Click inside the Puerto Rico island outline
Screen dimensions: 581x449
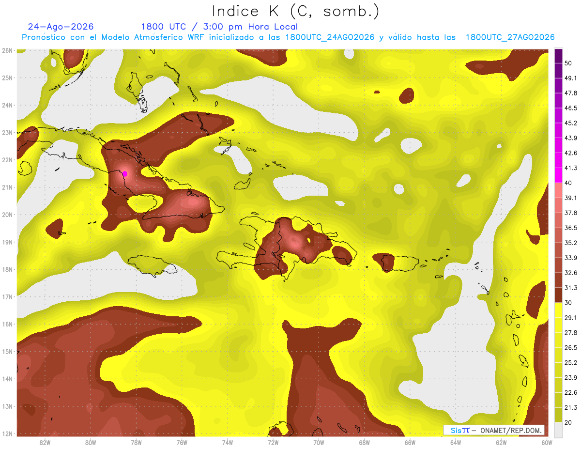coord(400,263)
